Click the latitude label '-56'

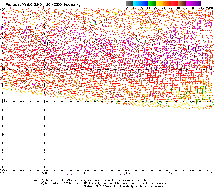[x=3, y=100]
